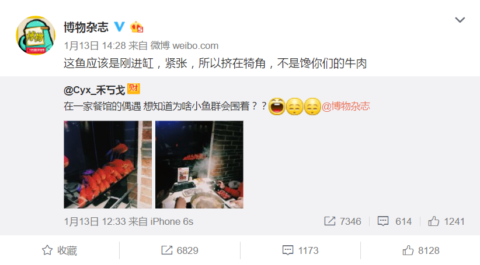Click the crown membership badge icon

click(137, 27)
